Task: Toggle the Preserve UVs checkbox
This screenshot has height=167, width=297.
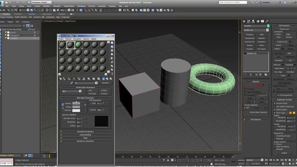Action: (x=275, y=42)
